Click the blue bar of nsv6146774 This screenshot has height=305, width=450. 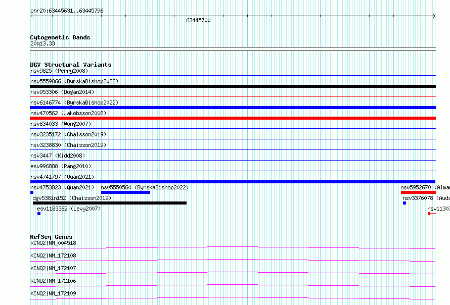[x=233, y=108]
